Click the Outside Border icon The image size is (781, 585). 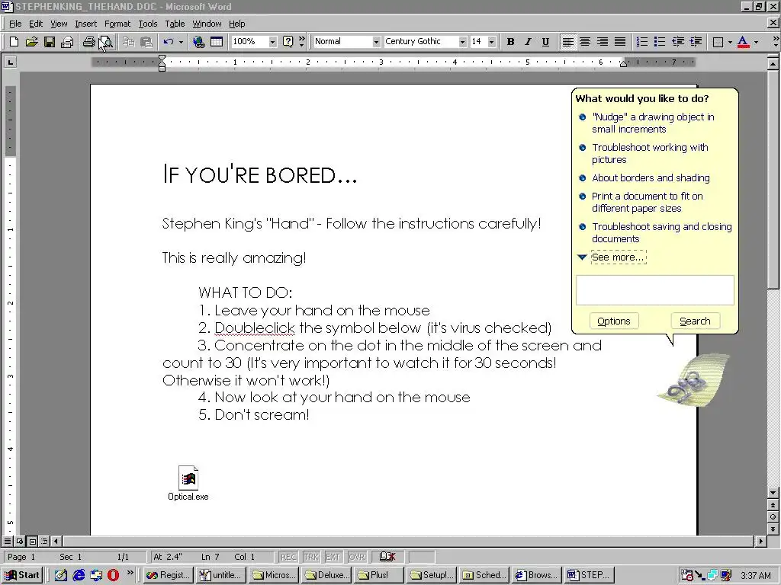coord(718,42)
